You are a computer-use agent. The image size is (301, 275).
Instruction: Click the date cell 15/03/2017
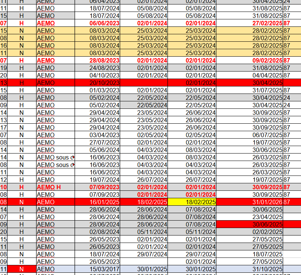pos(104,269)
